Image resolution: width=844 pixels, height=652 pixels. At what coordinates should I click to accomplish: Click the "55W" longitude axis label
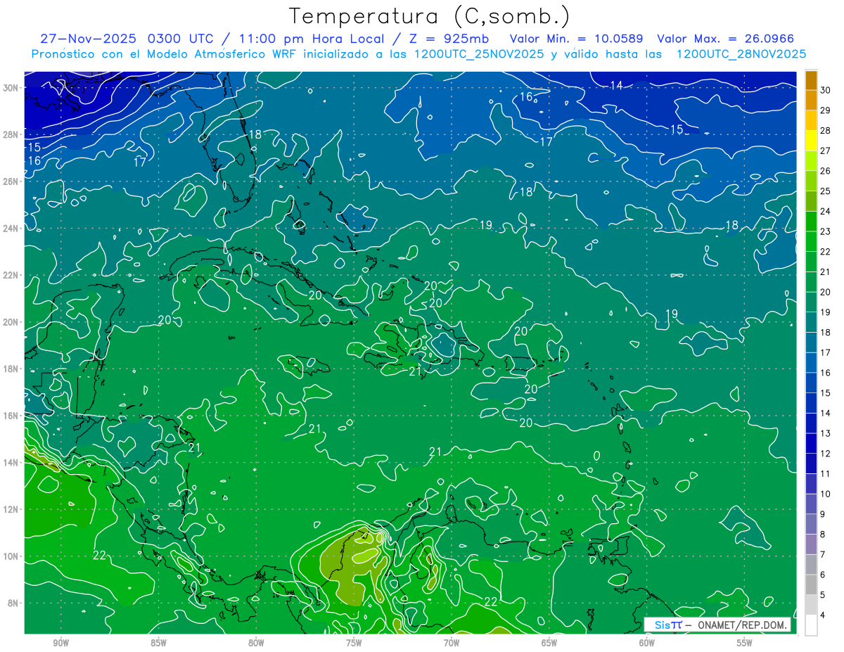[745, 643]
